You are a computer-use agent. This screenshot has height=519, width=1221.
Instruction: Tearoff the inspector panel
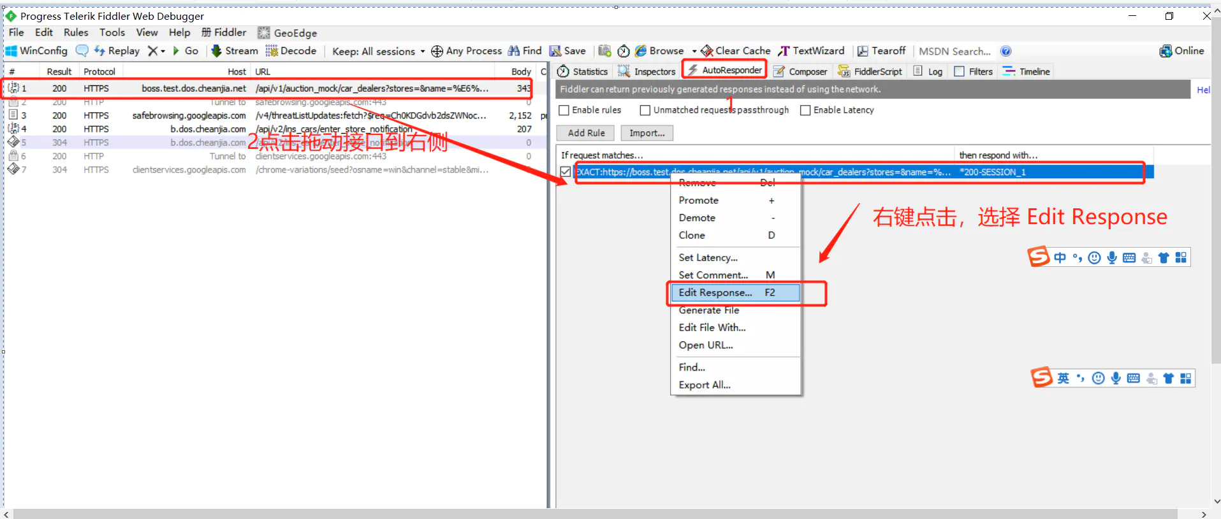881,51
